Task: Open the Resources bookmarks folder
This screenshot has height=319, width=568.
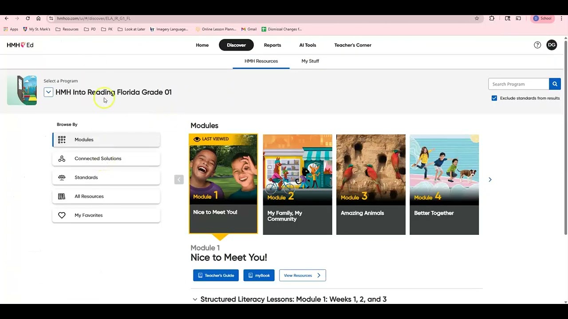Action: (x=67, y=29)
